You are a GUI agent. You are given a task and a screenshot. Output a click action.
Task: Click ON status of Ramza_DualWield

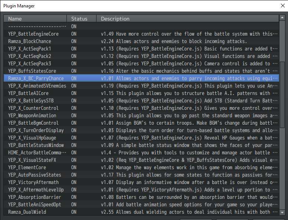[73, 212]
